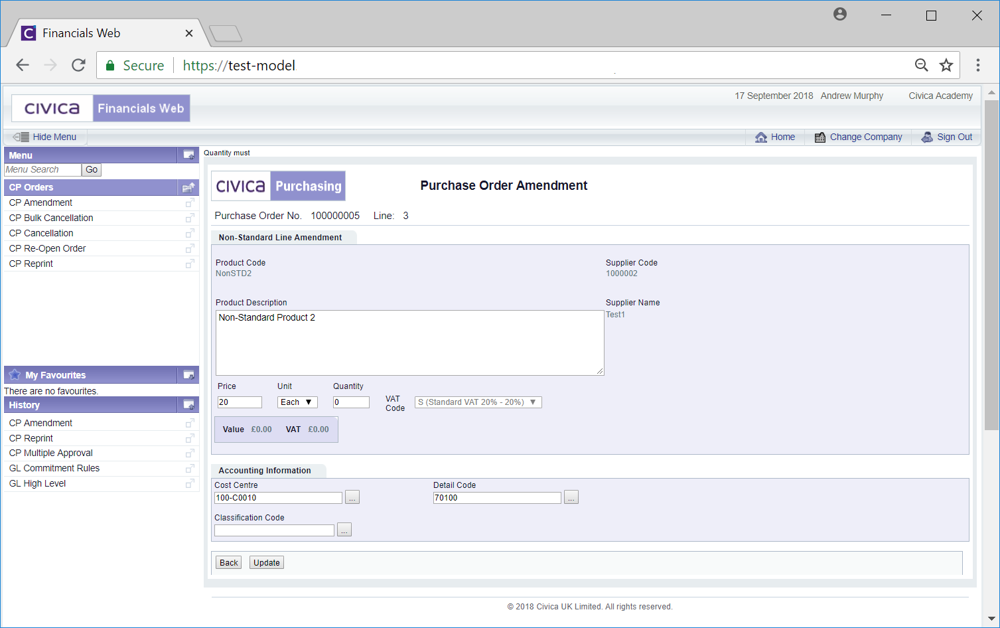Go back with browser back arrow
This screenshot has width=1000, height=628.
click(23, 65)
